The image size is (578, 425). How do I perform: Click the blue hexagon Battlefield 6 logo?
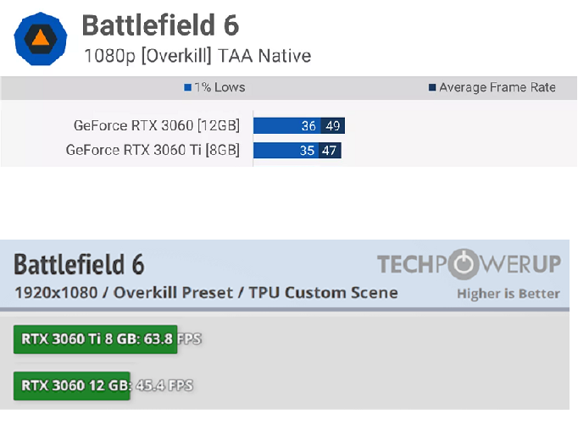pyautogui.click(x=41, y=39)
